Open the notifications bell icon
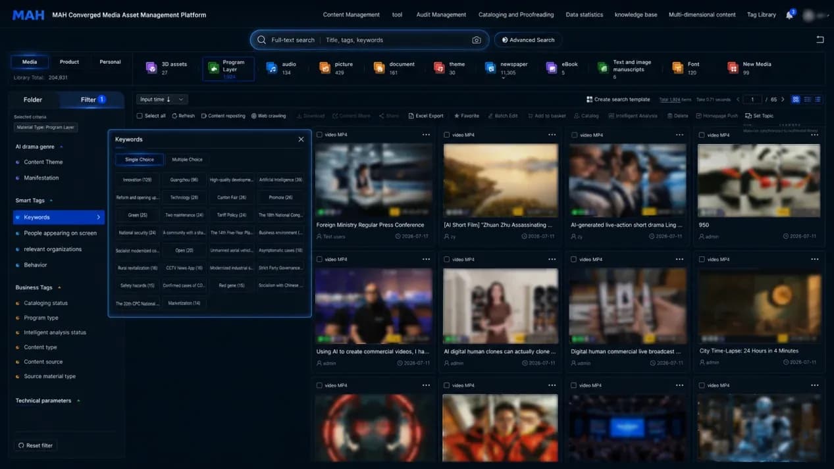Image resolution: width=834 pixels, height=469 pixels. pos(789,15)
